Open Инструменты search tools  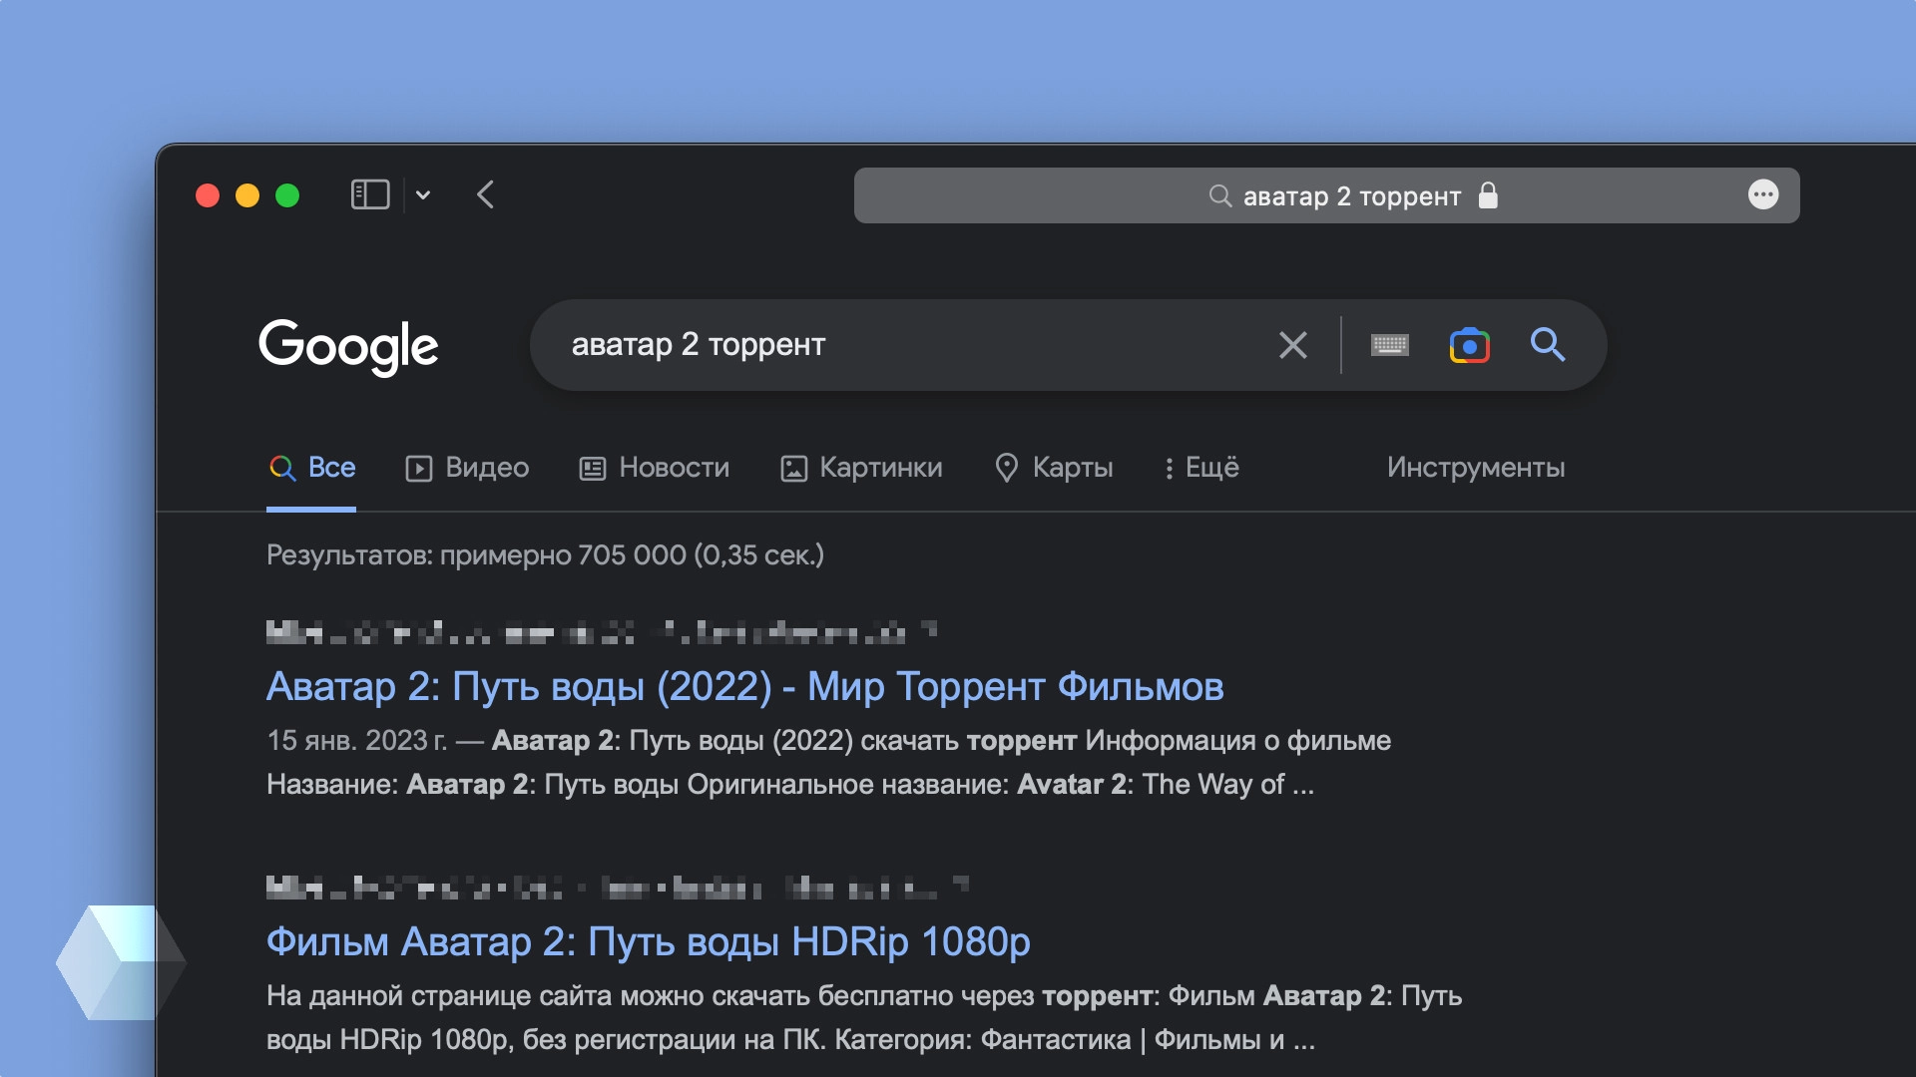1476,468
